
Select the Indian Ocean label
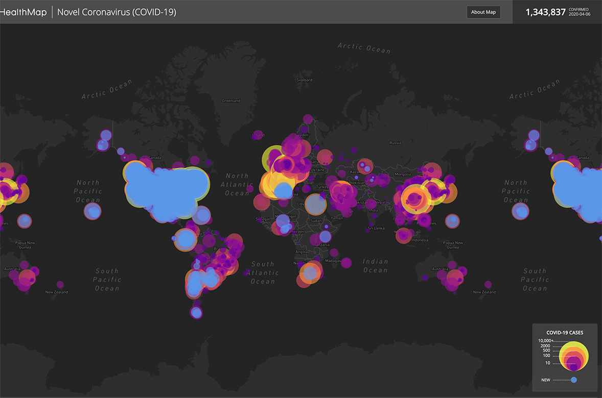[x=376, y=265]
